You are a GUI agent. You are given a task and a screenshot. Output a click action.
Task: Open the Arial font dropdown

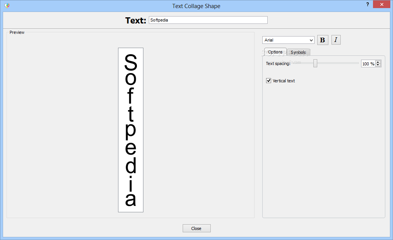click(288, 40)
